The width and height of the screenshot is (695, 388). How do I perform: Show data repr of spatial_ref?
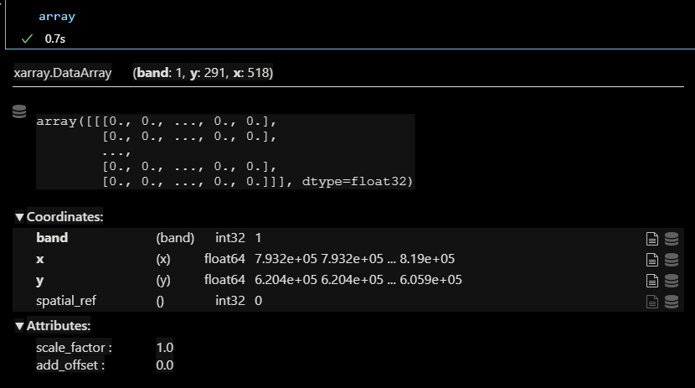point(672,302)
